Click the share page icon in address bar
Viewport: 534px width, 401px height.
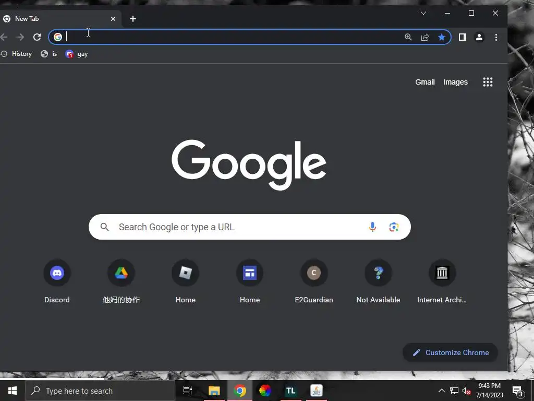[424, 37]
